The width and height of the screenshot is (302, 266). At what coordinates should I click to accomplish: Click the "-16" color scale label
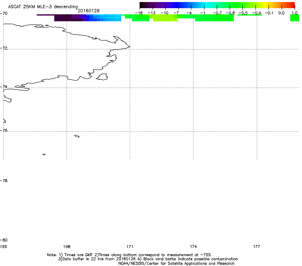(139, 13)
